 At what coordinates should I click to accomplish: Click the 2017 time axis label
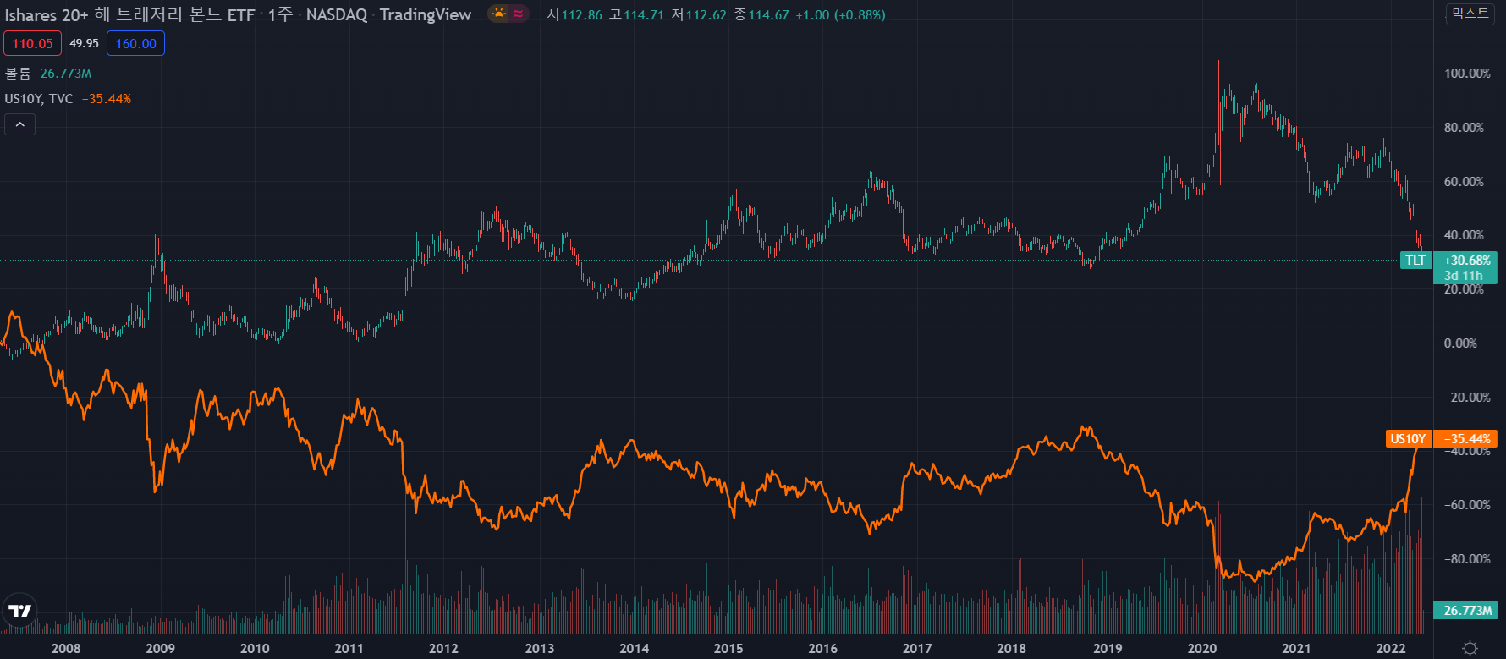(x=917, y=648)
